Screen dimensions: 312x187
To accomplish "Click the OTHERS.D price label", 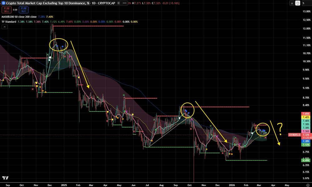I will (x=295, y=135).
